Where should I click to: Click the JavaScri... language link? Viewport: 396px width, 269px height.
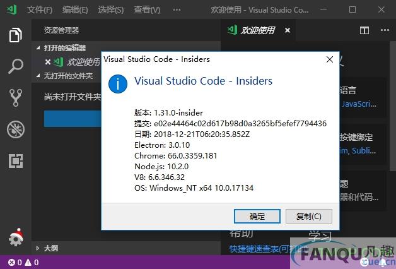(359, 104)
